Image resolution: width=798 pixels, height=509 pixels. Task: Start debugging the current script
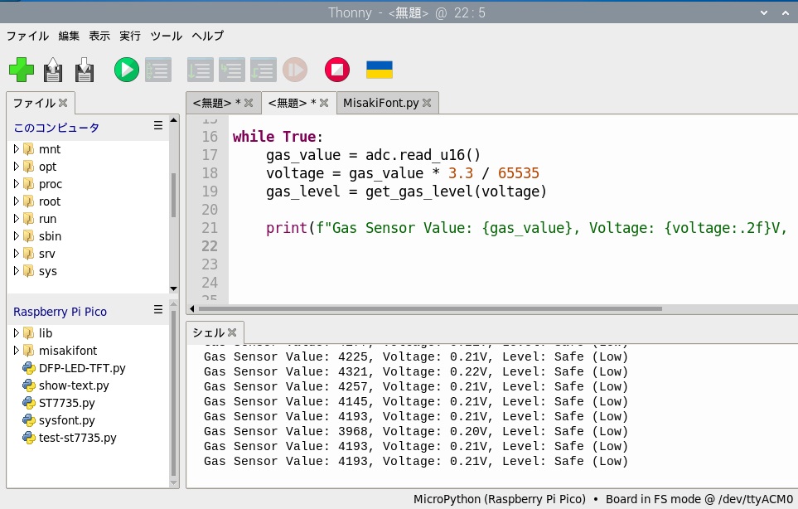[158, 70]
